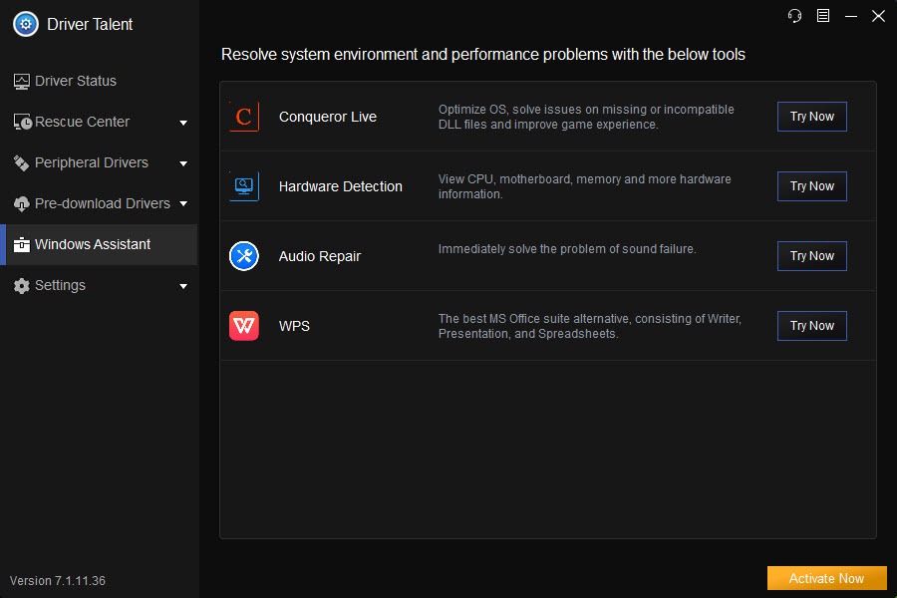Expand the Settings dropdown arrow
Viewport: 897px width, 598px height.
(183, 286)
